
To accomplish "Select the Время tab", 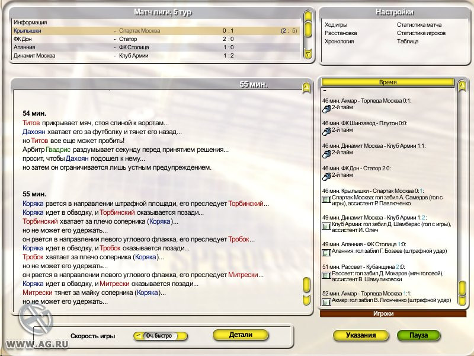I will click(387, 82).
